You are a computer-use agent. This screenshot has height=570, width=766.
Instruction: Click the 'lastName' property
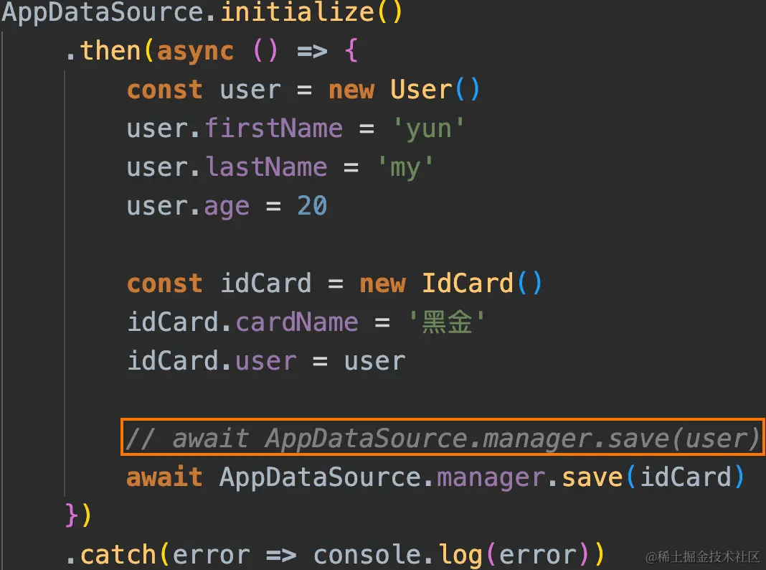coord(266,167)
